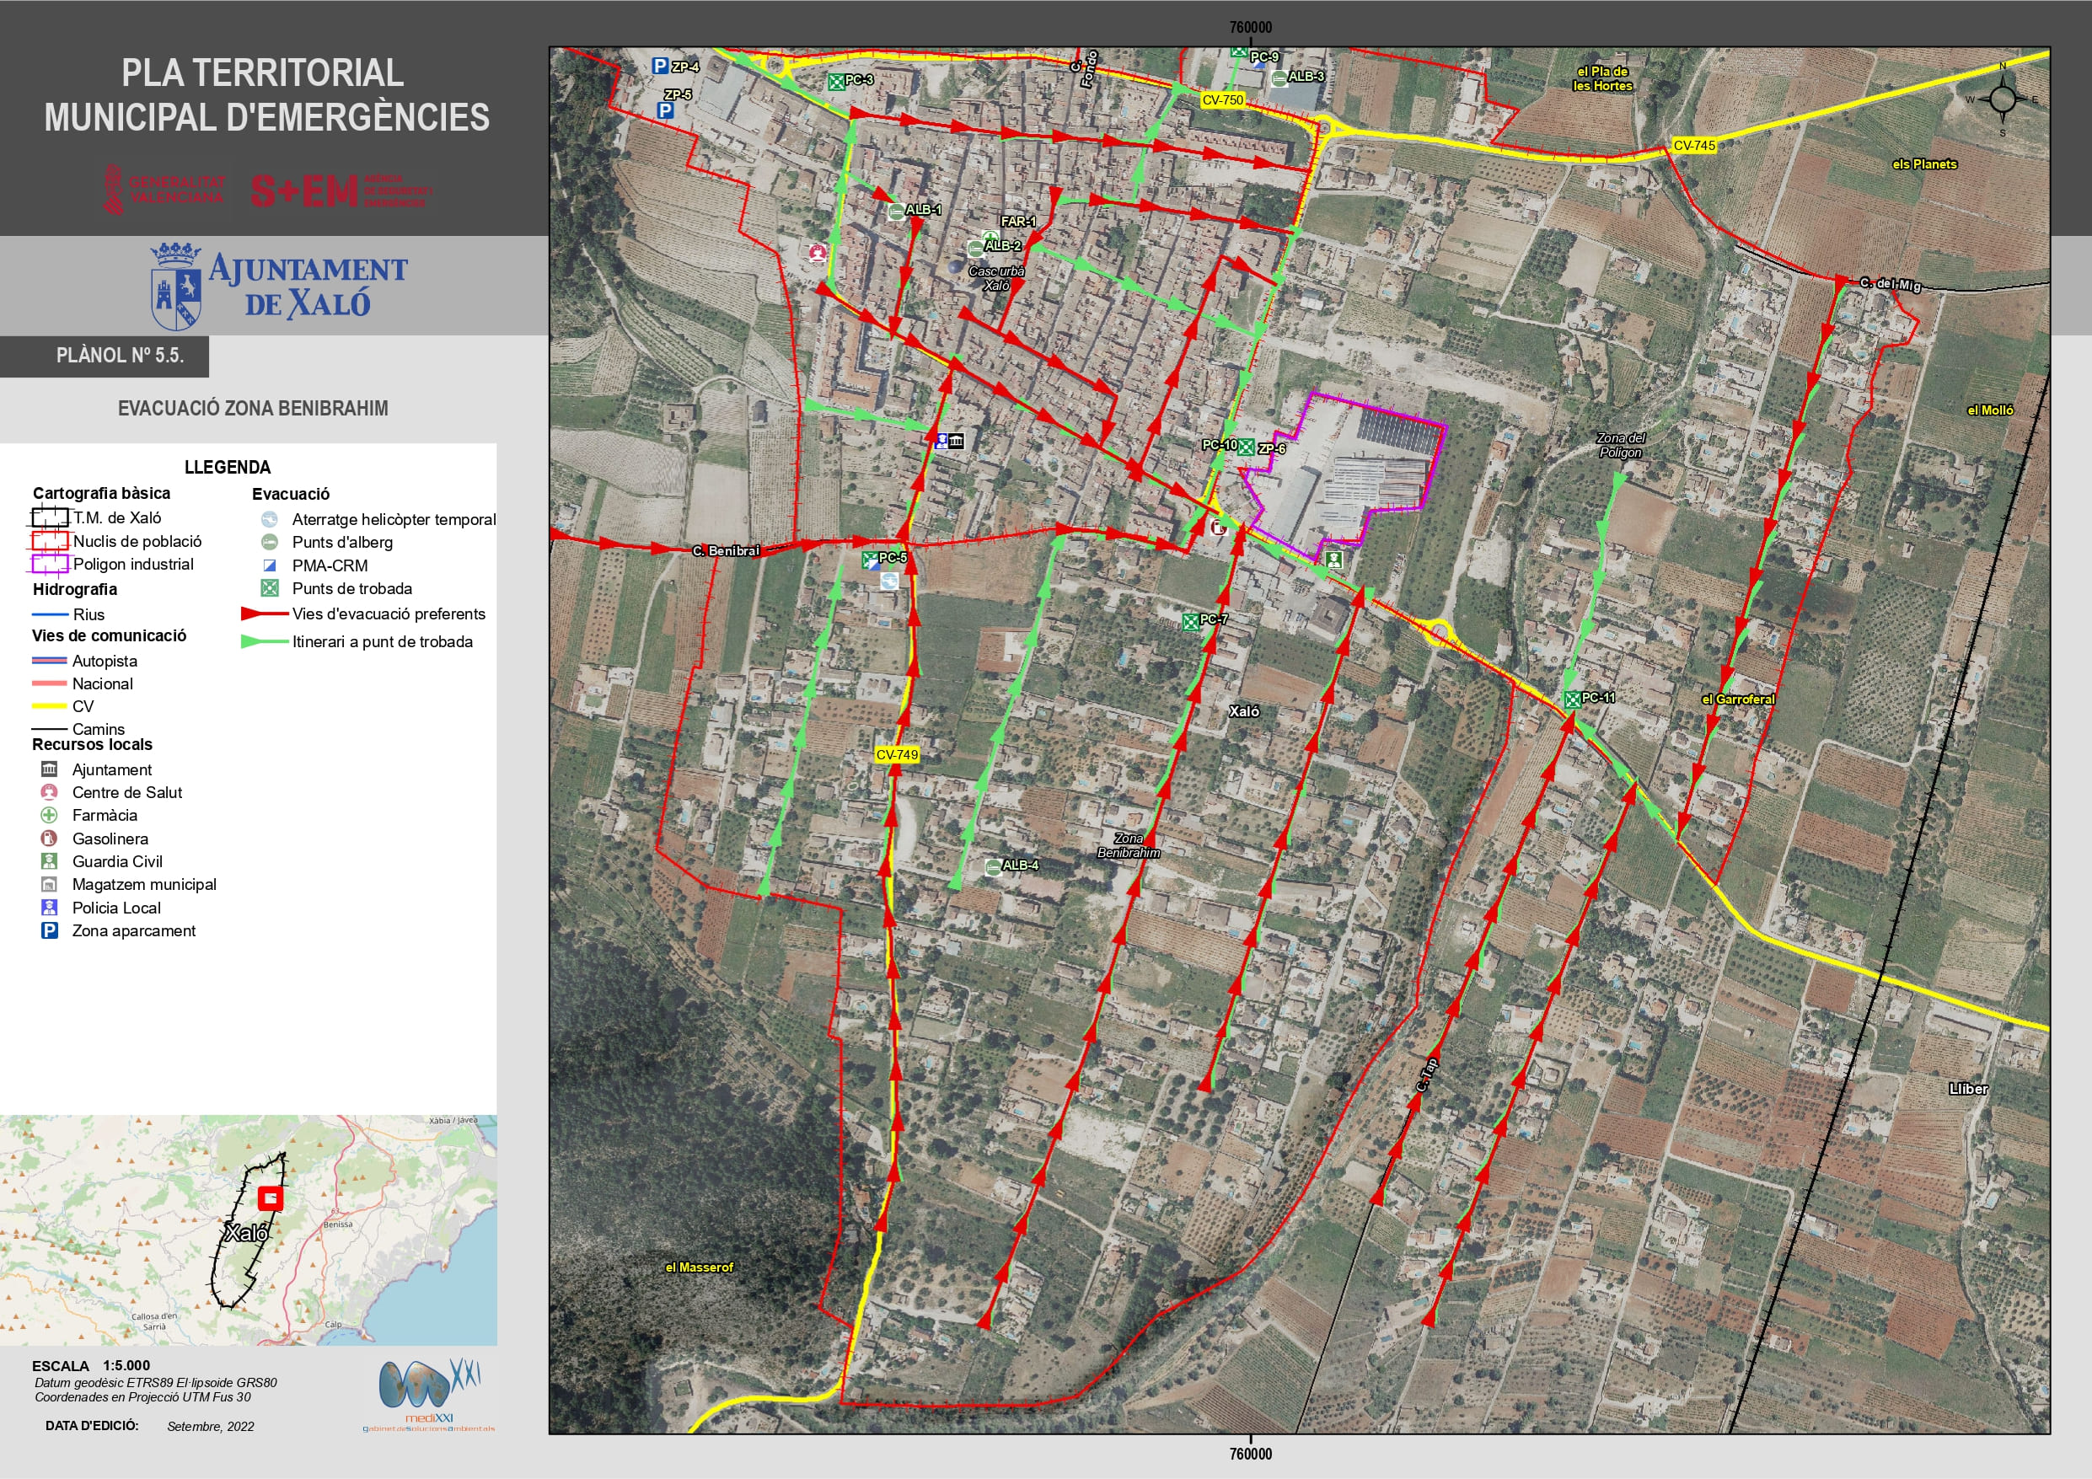
Task: Click the compass rose on the map
Action: [2003, 99]
